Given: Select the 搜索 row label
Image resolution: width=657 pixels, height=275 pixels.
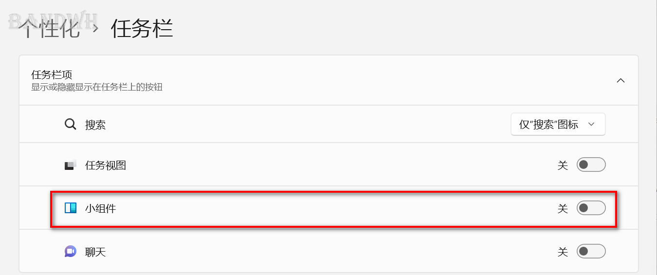Looking at the screenshot, I should click(95, 125).
